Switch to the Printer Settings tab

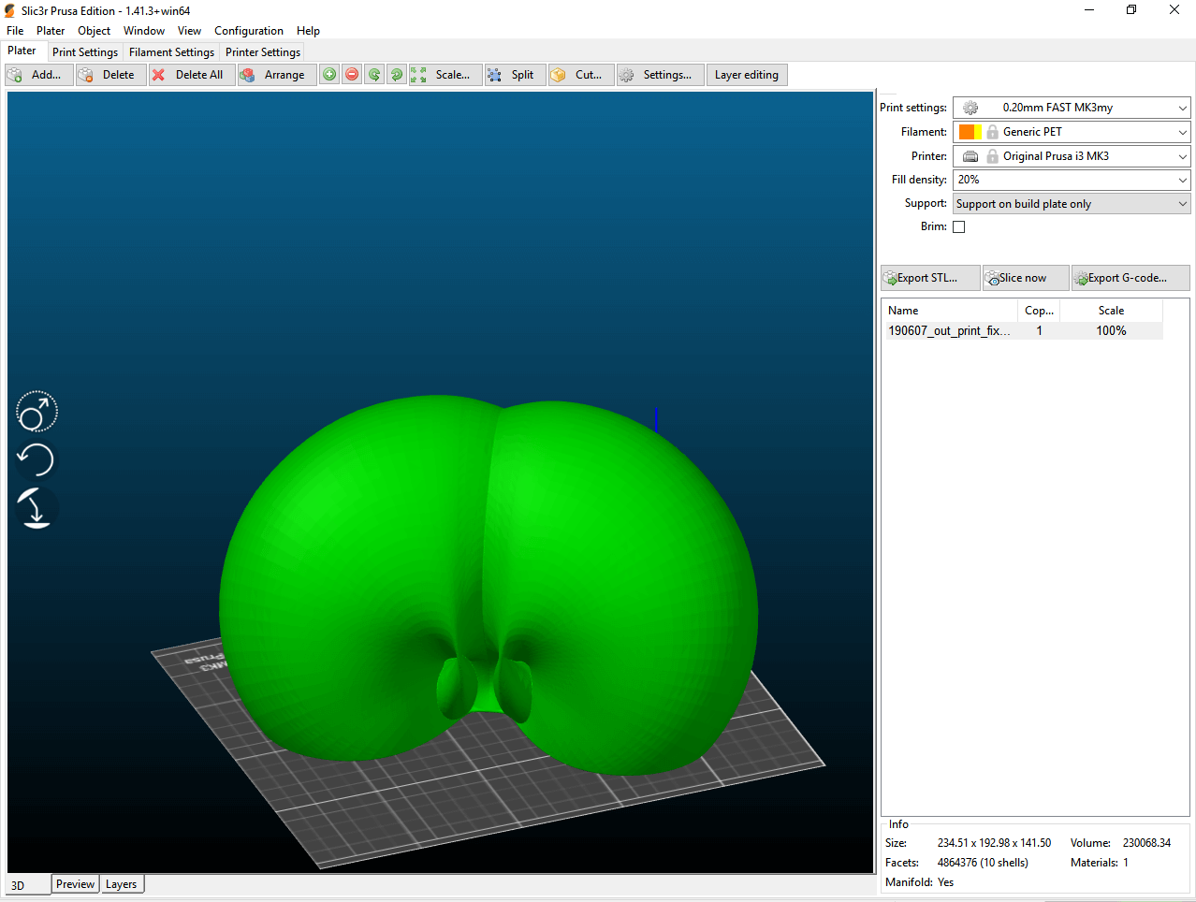click(x=263, y=52)
